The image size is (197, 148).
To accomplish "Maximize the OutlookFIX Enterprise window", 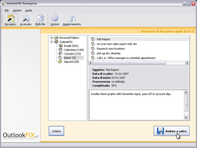I will [189, 4].
